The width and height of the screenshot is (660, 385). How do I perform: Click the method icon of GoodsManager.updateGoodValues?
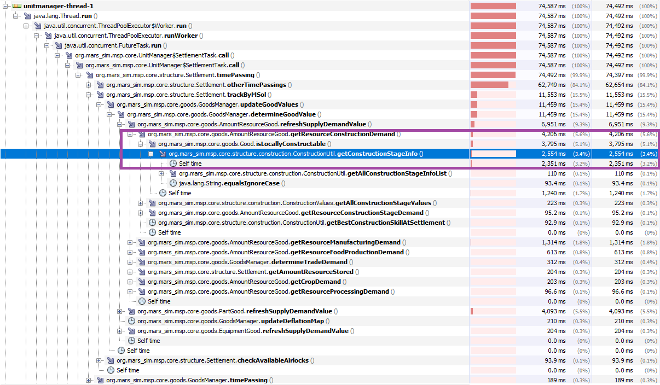(x=111, y=104)
